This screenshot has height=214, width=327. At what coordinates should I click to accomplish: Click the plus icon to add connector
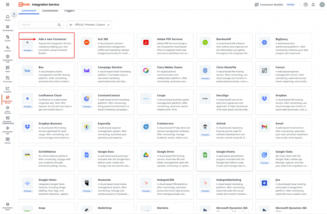click(27, 42)
